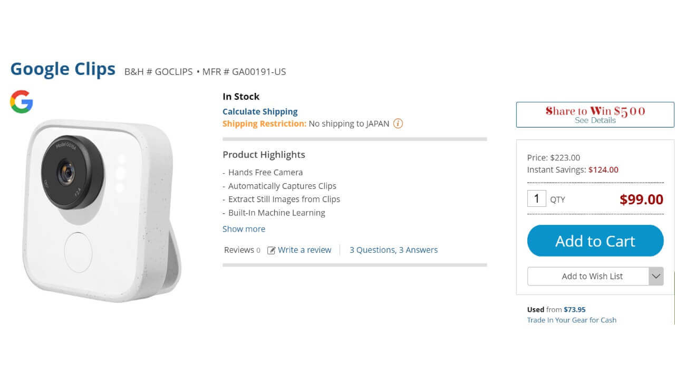The height and width of the screenshot is (380, 675).
Task: Open the Calculate Shipping link
Action: [260, 111]
